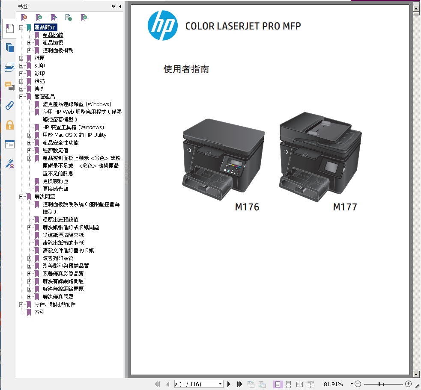Collapse the 管理產品 bookmark
Image resolution: width=421 pixels, height=390 pixels.
[x=21, y=97]
